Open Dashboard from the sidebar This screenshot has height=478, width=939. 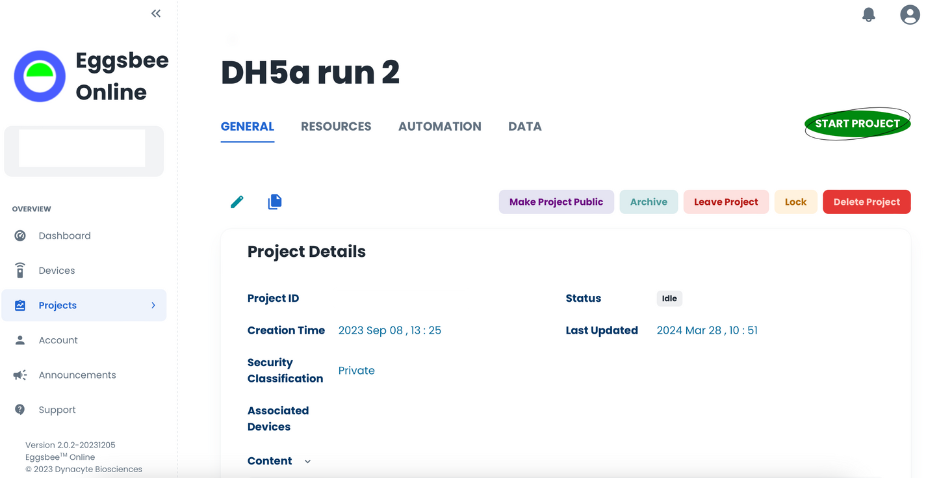pyautogui.click(x=64, y=236)
